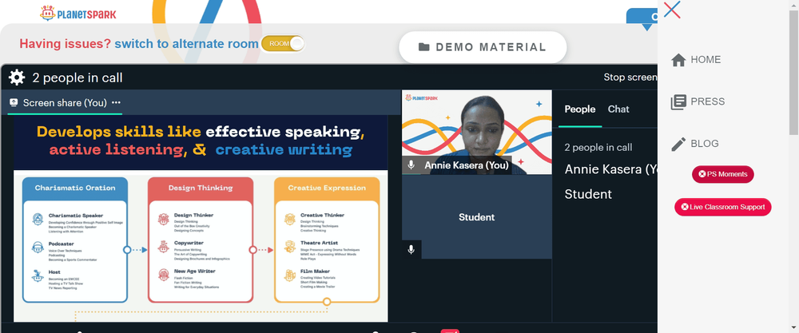Viewport: 799px width, 333px height.
Task: Click the switch to alternate room link
Action: click(186, 44)
